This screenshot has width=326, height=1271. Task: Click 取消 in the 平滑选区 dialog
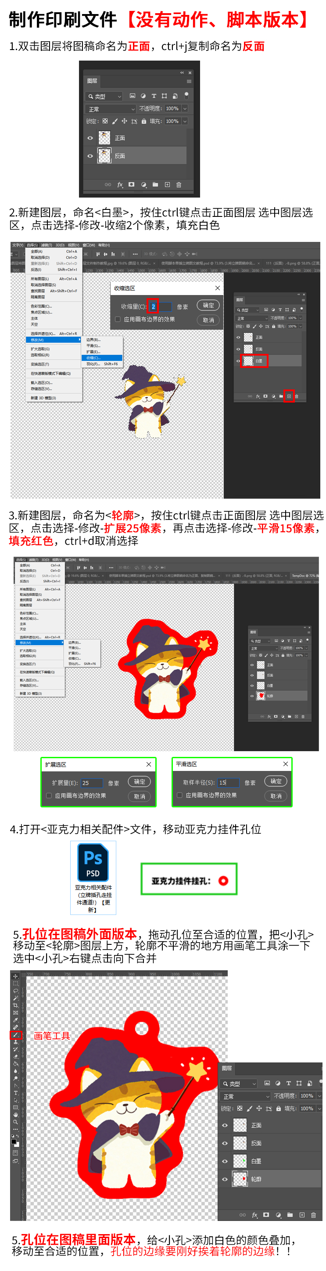(276, 796)
